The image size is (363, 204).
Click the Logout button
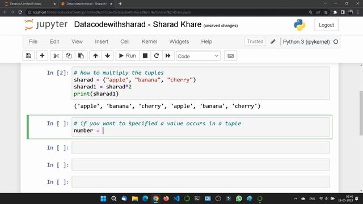(326, 25)
